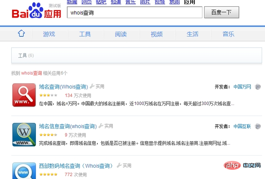Click the wrench icon next to 域名信息查询
265x179 pixels.
pos(101,126)
